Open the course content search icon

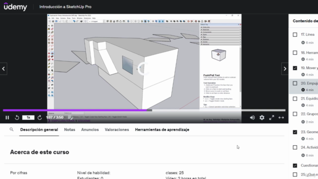tap(11, 129)
